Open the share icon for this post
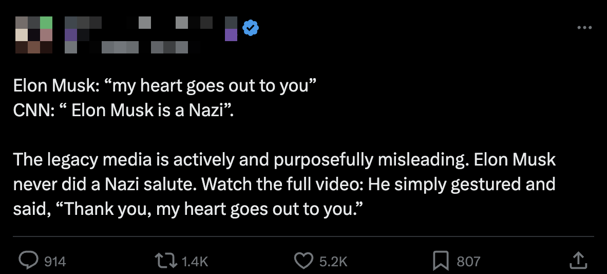 click(578, 260)
